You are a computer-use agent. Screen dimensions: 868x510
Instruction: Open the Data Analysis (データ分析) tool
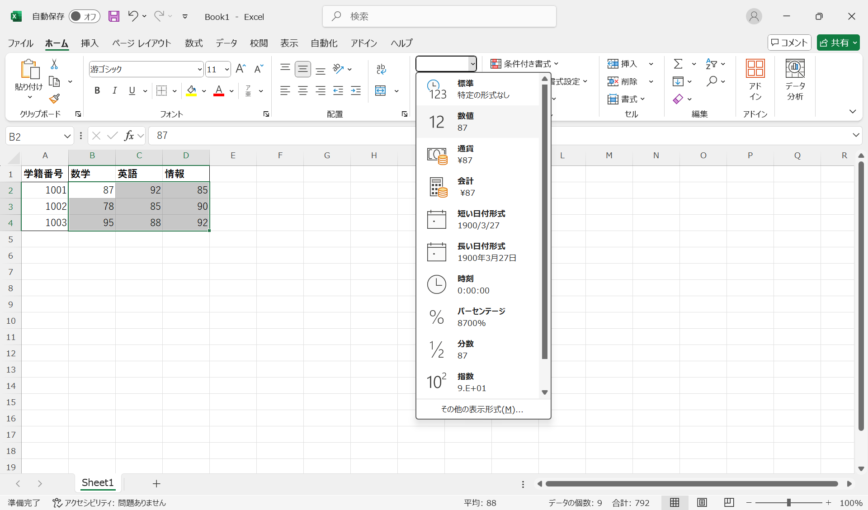click(795, 80)
